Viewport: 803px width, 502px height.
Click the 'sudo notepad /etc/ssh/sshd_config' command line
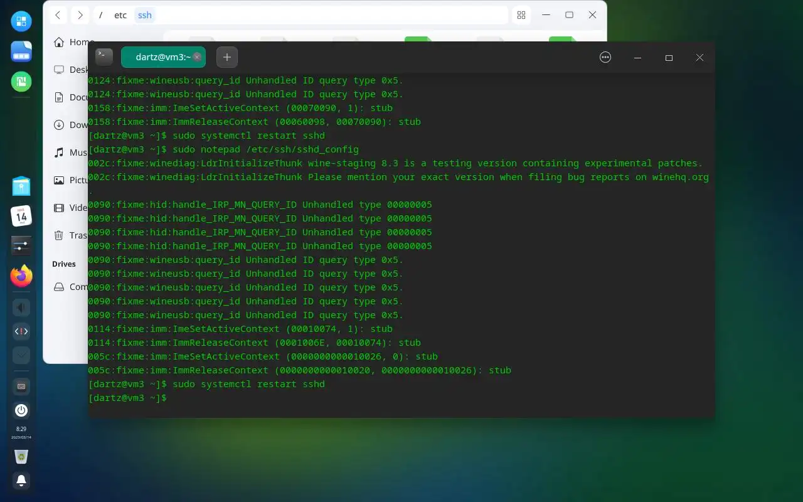point(223,149)
